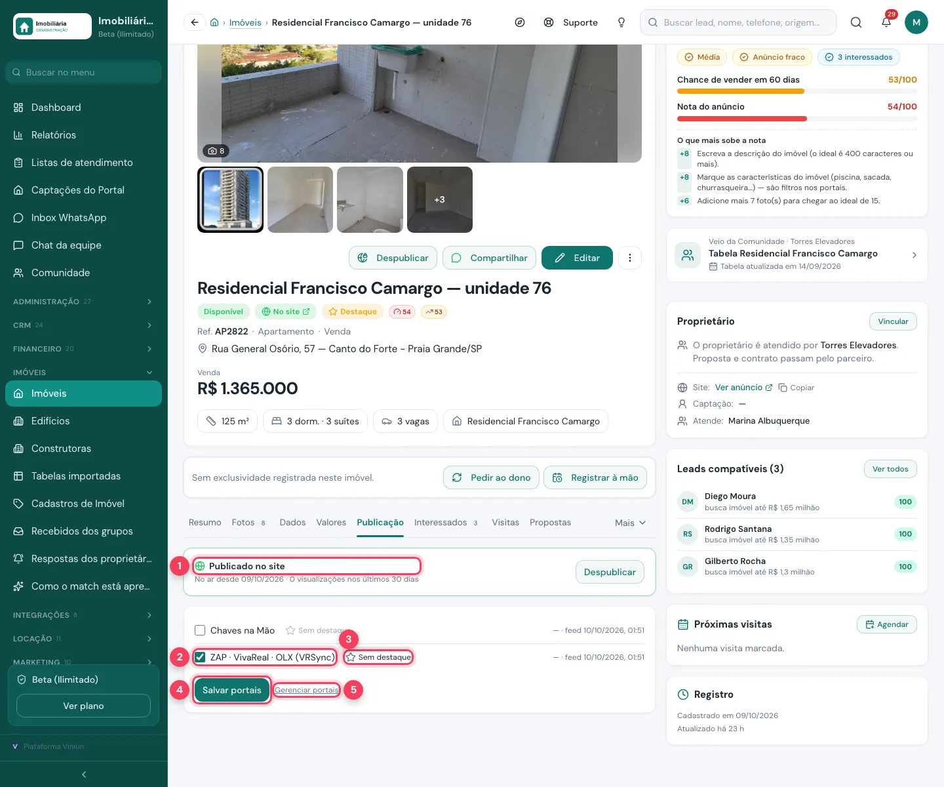The height and width of the screenshot is (787, 944).
Task: Open the three-dot more options menu
Action: (630, 258)
